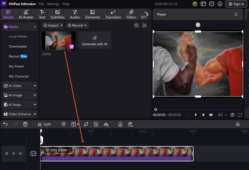This screenshot has height=170, width=249.
Task: Click the rotate handle above preview image
Action: coord(198,25)
